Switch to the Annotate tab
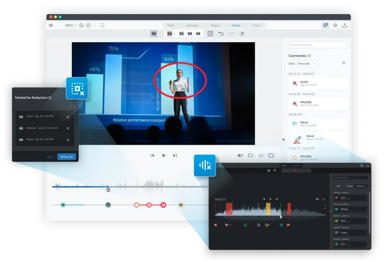384x263 pixels. click(192, 25)
